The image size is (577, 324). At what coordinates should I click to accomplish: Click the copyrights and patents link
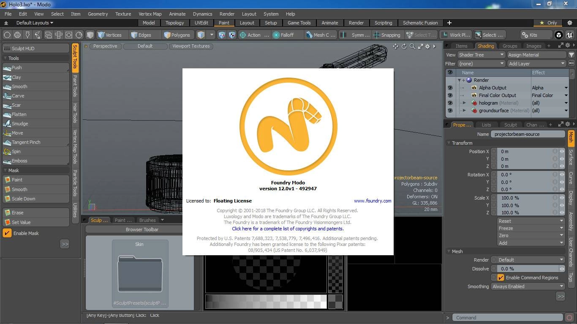click(x=288, y=229)
